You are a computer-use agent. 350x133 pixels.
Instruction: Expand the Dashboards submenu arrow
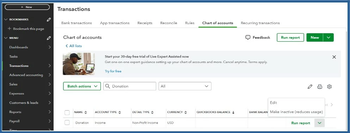tap(50, 47)
